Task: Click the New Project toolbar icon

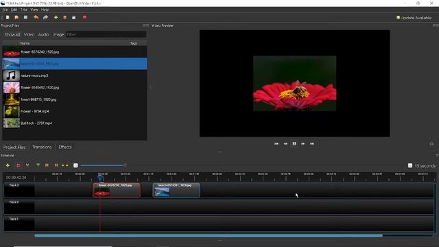Action: (8, 17)
